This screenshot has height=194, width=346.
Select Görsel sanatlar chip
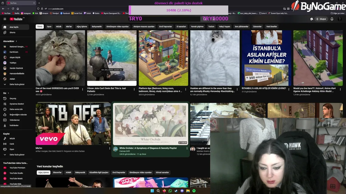162,172
